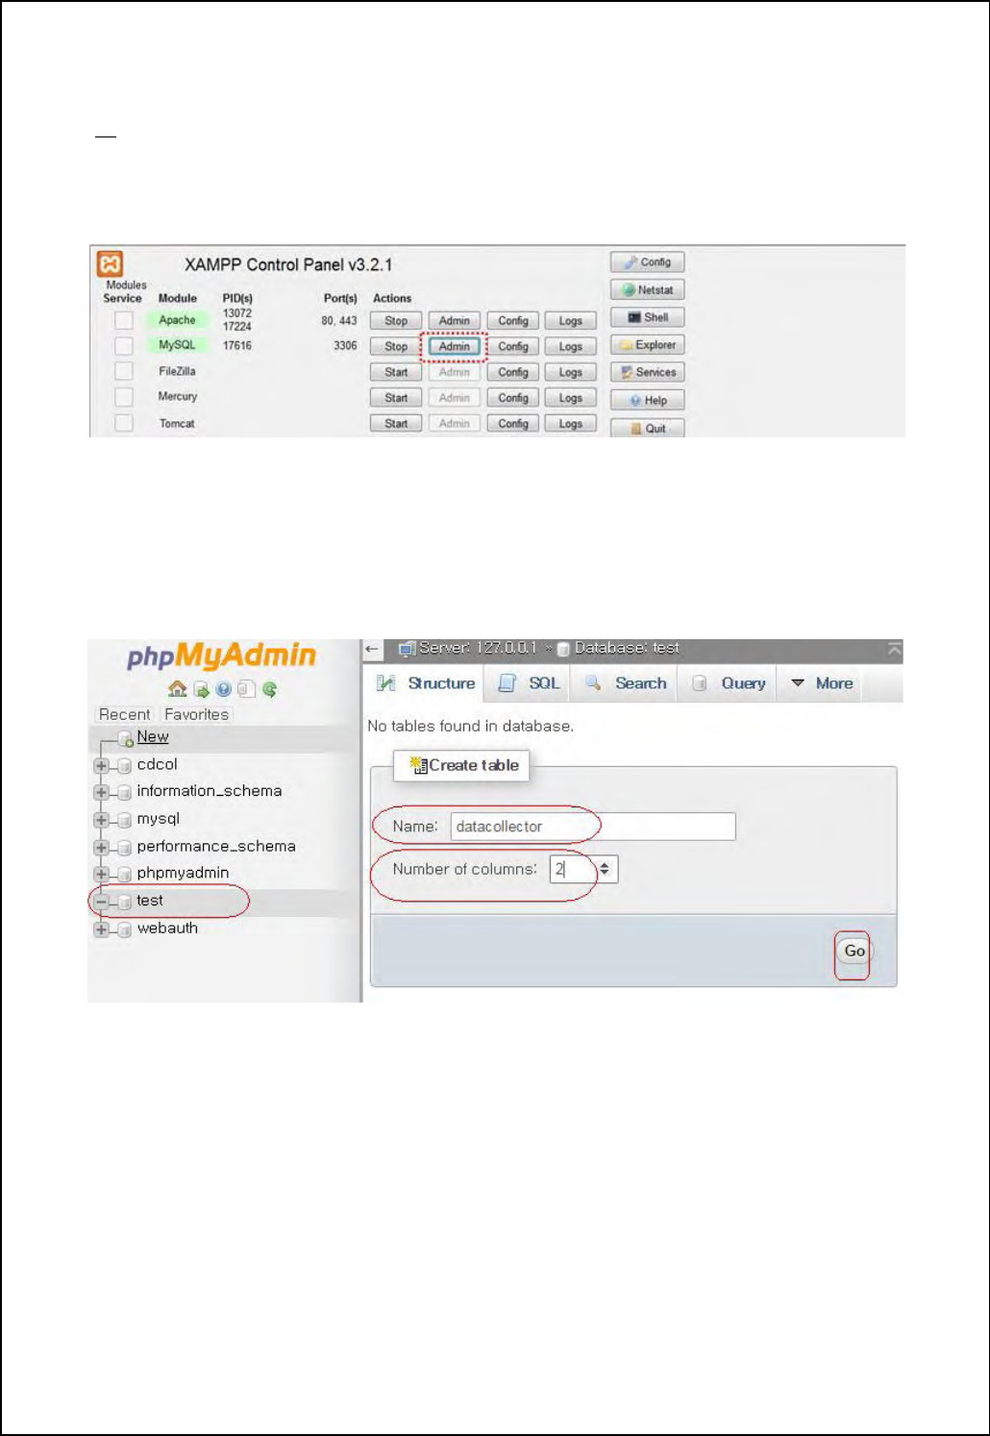Click Go to create the table
Viewport: 990px width, 1436px height.
(854, 952)
